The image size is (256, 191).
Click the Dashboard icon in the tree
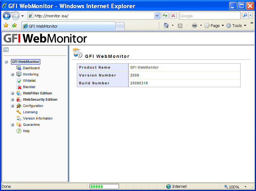coord(19,68)
